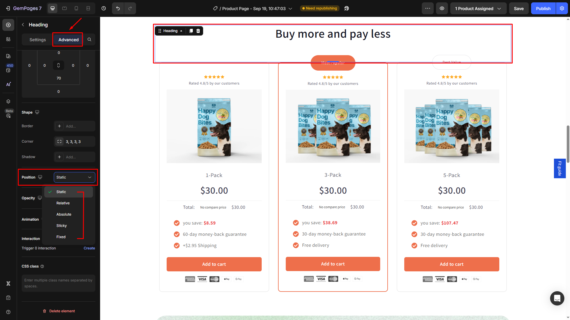
Task: Open the AI assistant in left sidebar
Action: [8, 84]
